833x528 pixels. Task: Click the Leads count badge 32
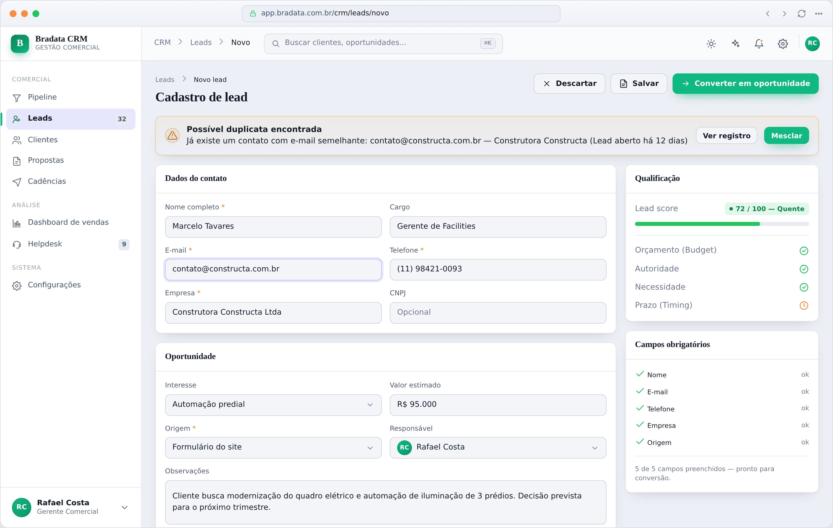122,119
